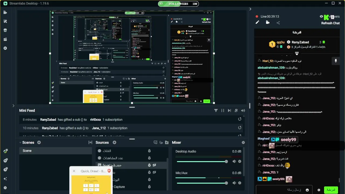Image resolution: width=345 pixels, height=194 pixels.
Task: Close the Quick, Draw! popup preview
Action: (74, 171)
